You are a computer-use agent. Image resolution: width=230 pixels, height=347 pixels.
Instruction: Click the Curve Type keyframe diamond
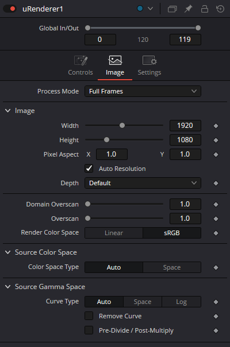(216, 302)
